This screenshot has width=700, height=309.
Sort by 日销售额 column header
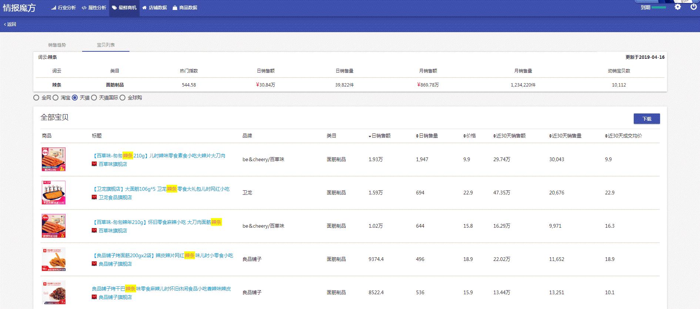(380, 136)
